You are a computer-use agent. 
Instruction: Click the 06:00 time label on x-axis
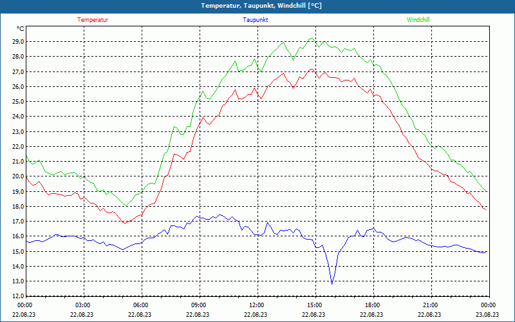(x=140, y=305)
